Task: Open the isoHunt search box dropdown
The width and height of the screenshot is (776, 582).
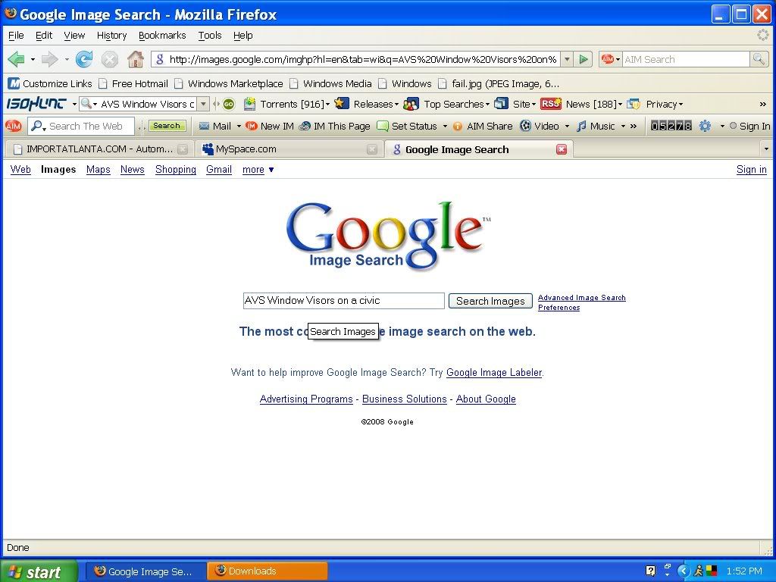Action: point(203,104)
